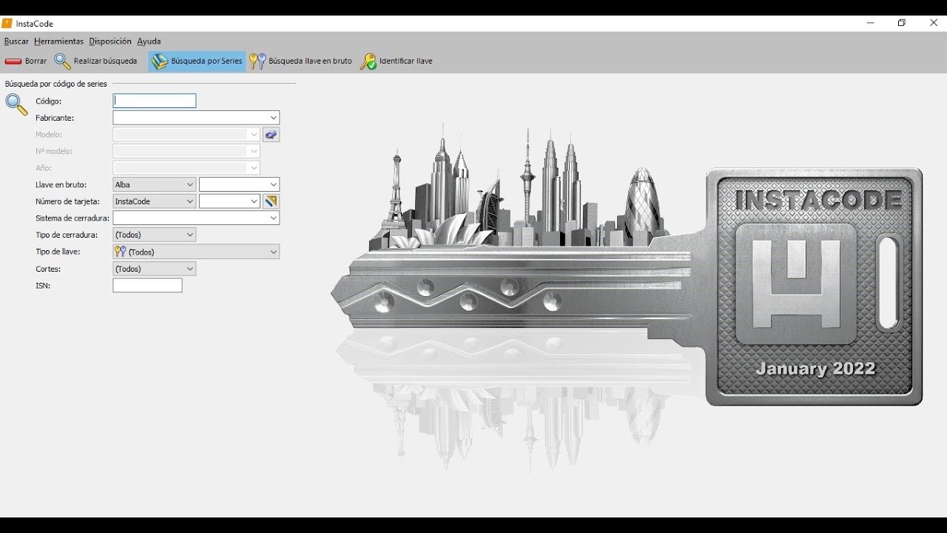
Task: Click the Búsqueda llave en bruto label
Action: point(311,61)
